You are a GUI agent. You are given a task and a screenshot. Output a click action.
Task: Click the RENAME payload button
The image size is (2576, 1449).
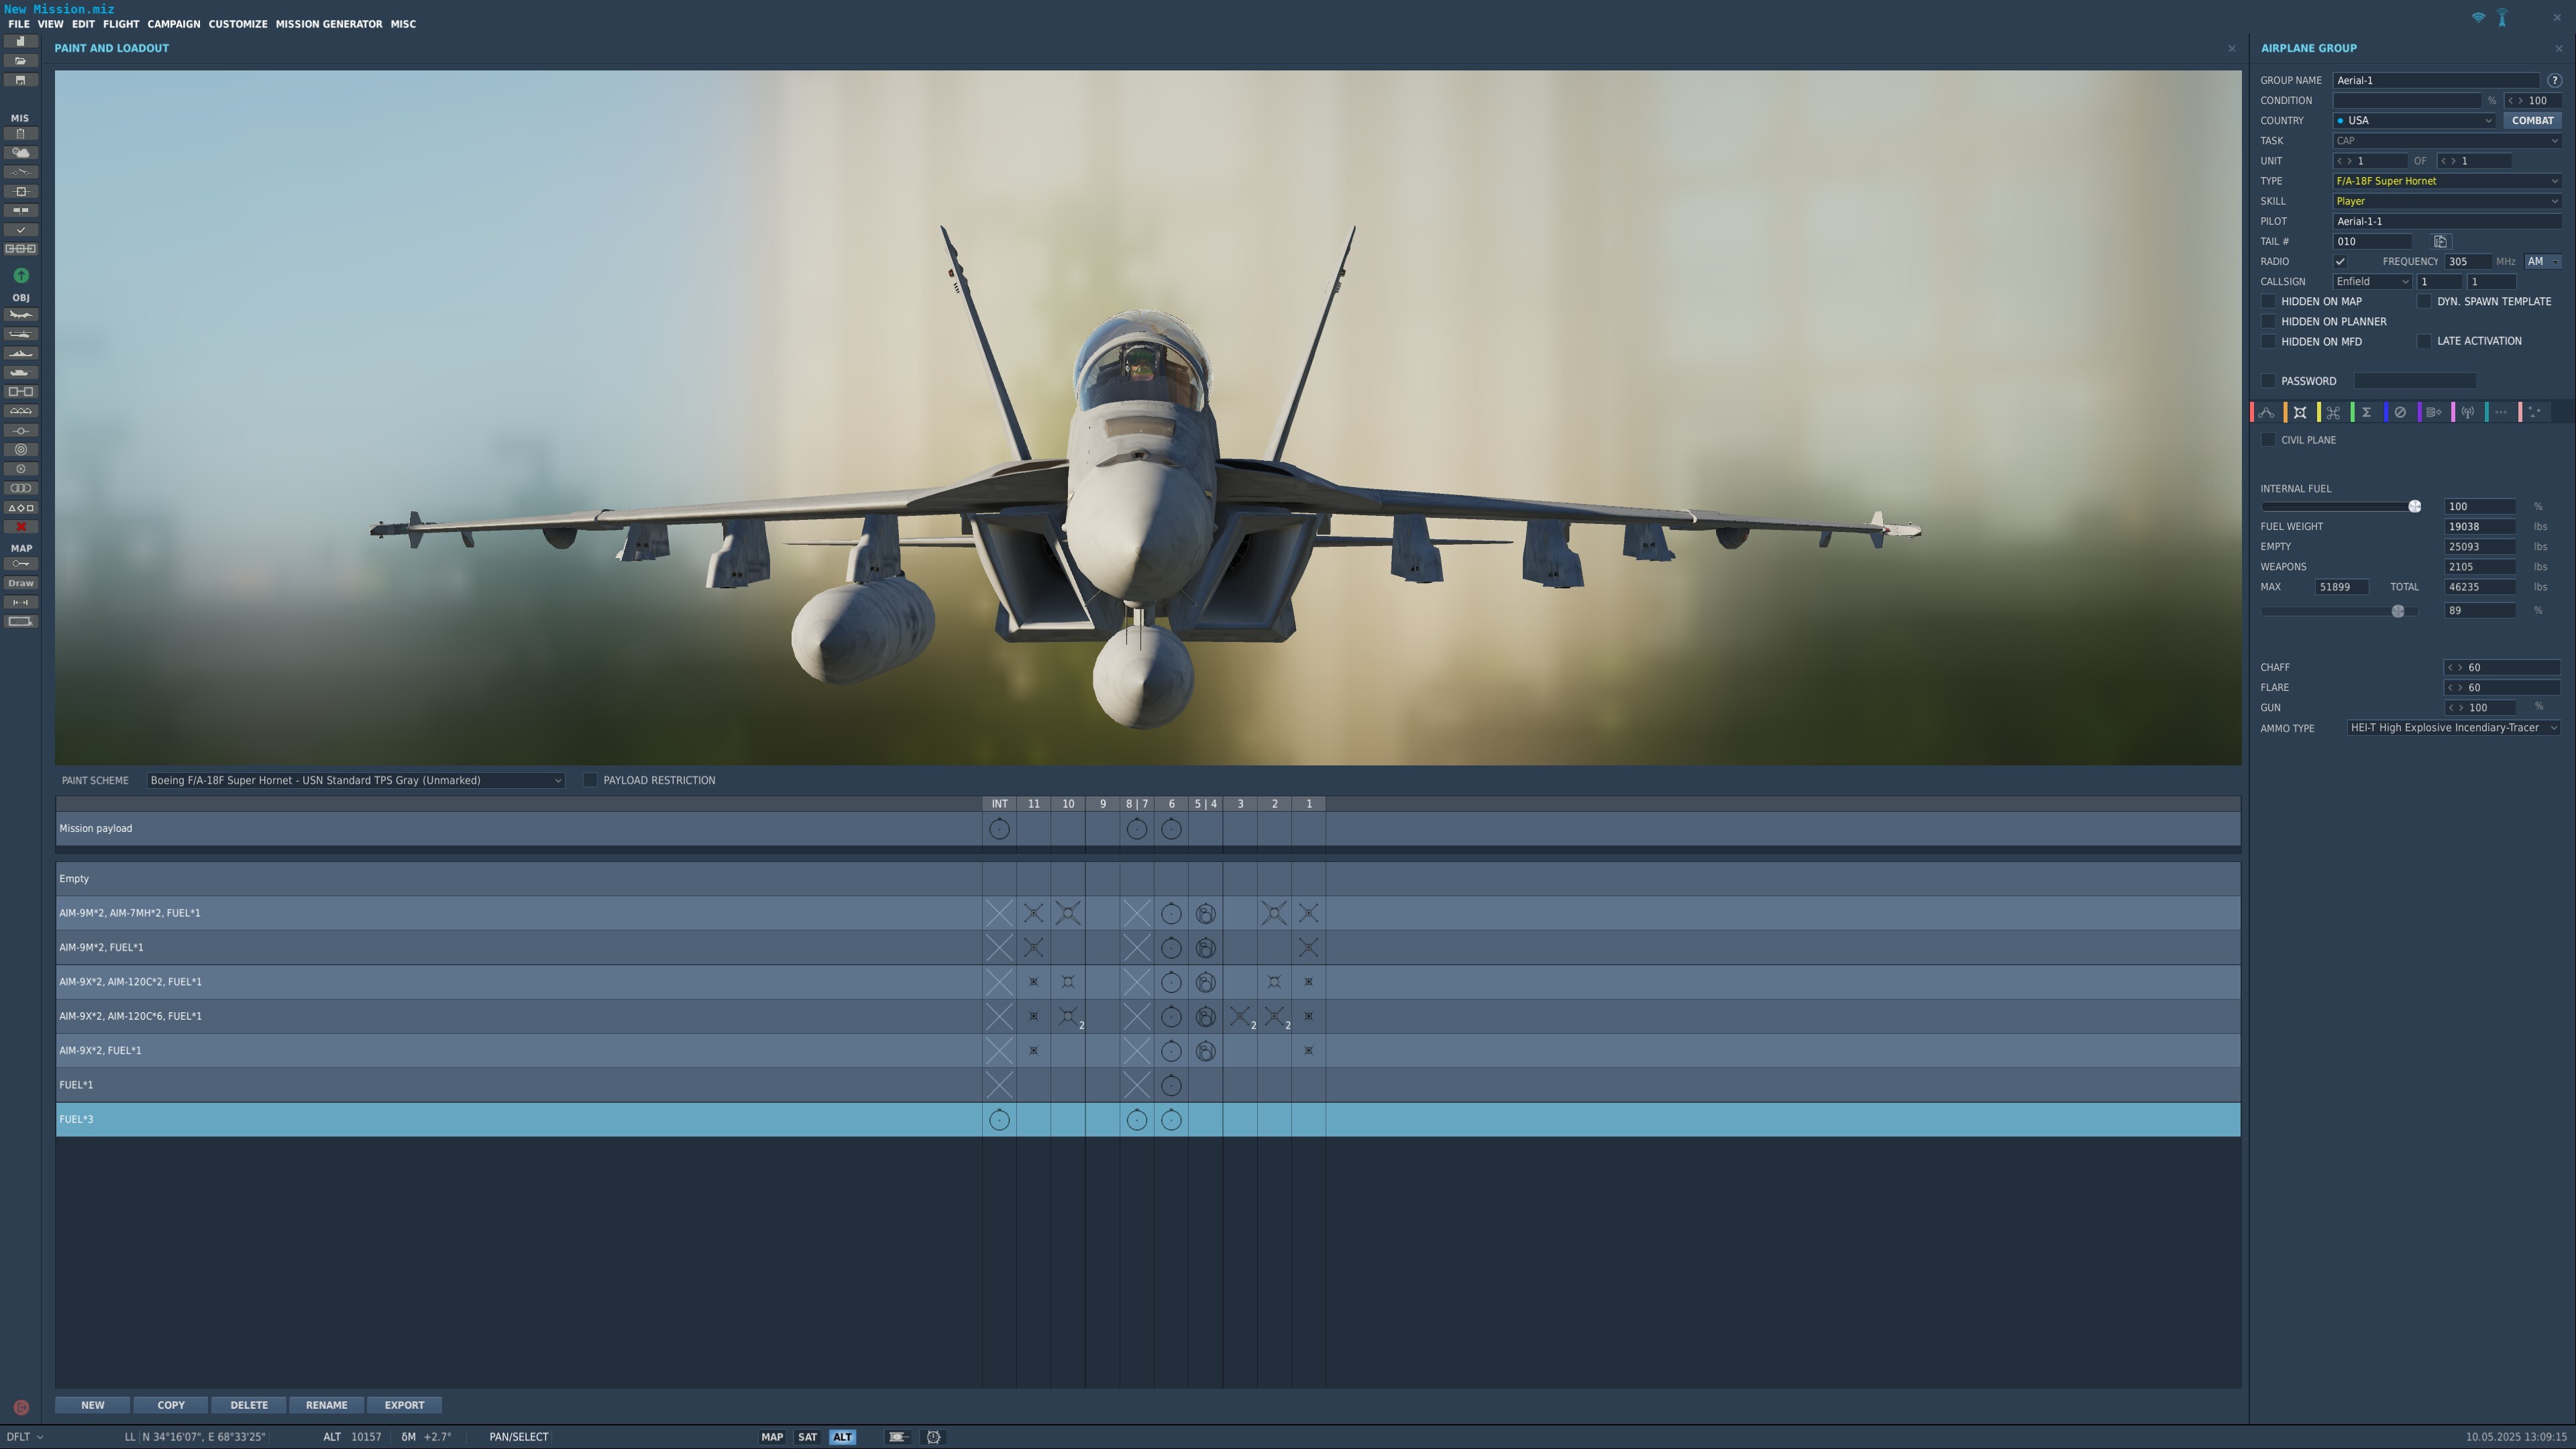pyautogui.click(x=327, y=1405)
